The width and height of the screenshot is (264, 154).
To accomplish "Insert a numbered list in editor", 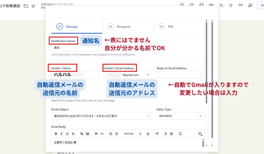I will [111, 134].
